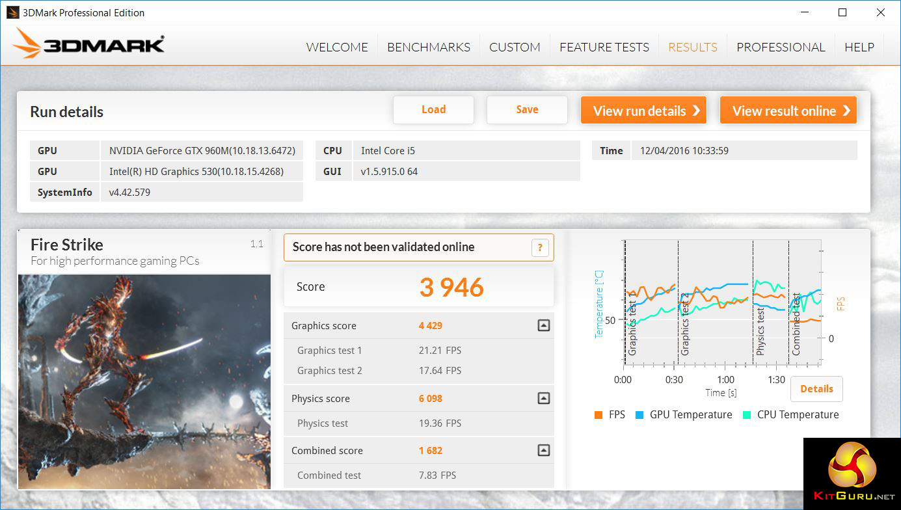Select the Physics test row

419,423
